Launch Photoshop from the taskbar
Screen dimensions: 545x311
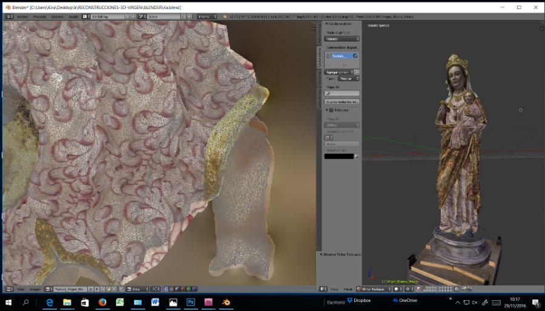point(190,301)
